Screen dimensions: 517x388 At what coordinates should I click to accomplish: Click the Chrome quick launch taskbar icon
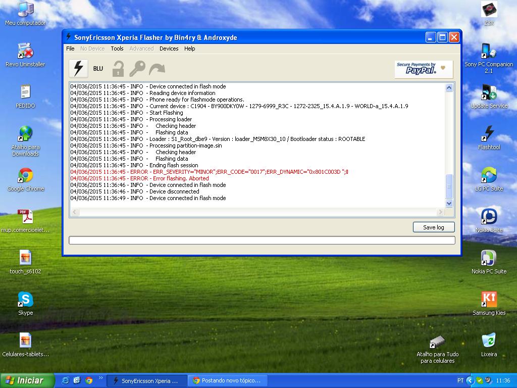[89, 380]
